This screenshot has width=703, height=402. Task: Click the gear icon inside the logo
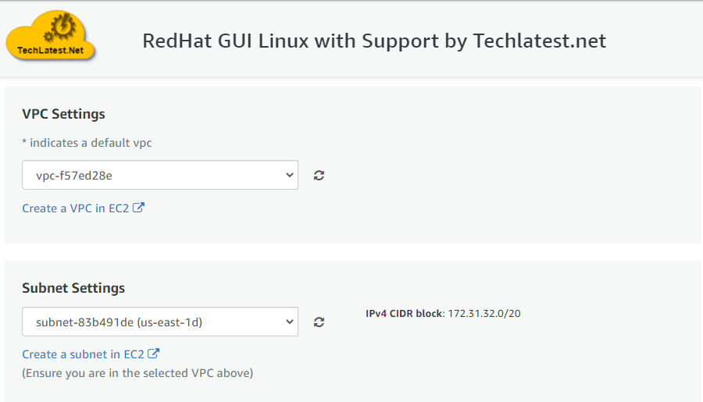click(60, 29)
